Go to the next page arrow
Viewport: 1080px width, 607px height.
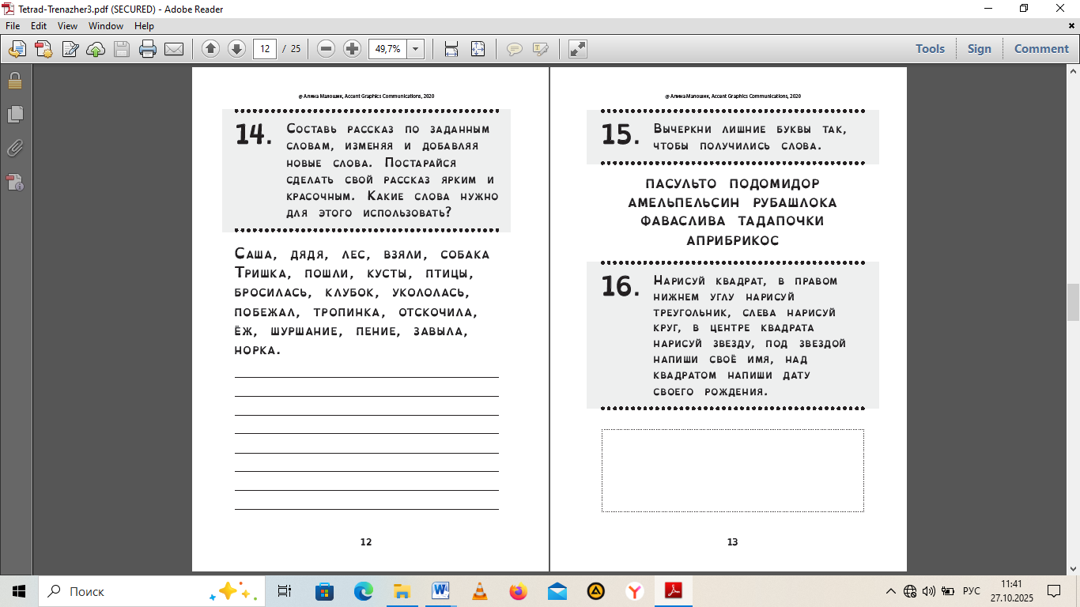236,49
